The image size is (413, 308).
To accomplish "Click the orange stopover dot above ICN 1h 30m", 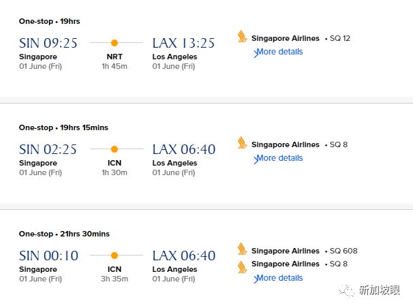I will point(114,149).
